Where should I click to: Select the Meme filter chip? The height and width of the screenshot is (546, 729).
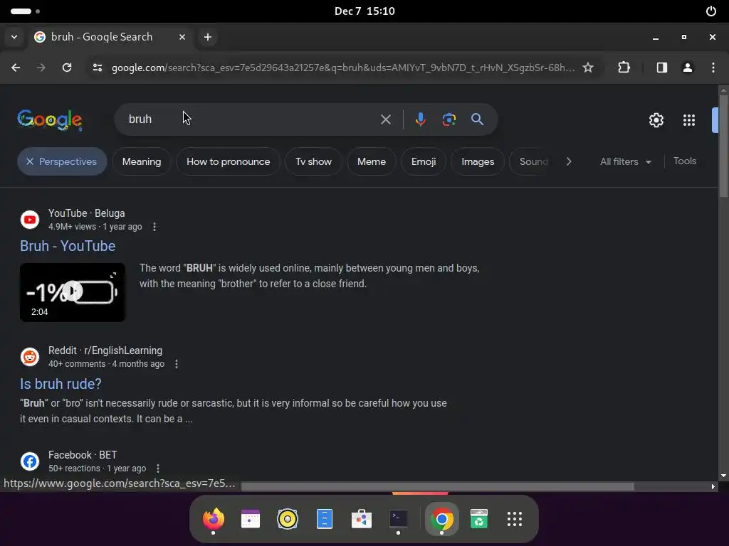(x=372, y=161)
